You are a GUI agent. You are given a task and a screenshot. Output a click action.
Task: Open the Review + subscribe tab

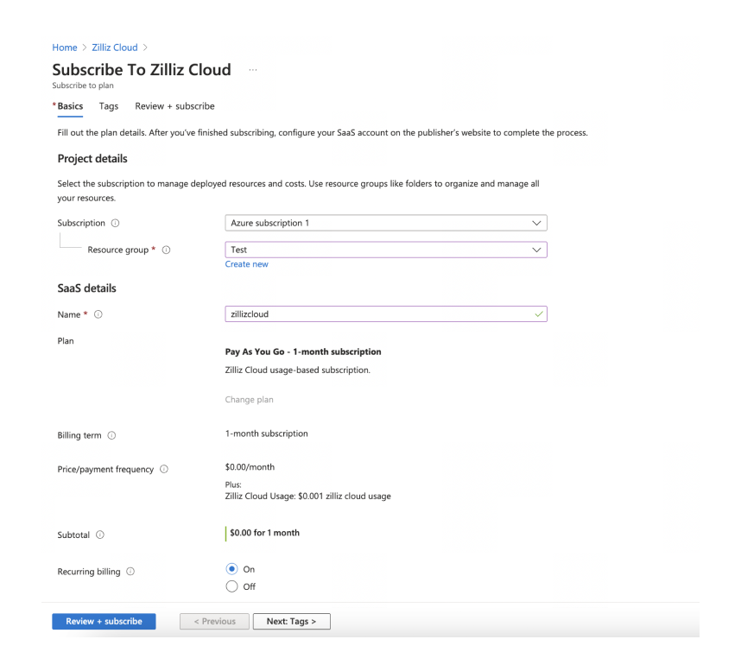(174, 106)
